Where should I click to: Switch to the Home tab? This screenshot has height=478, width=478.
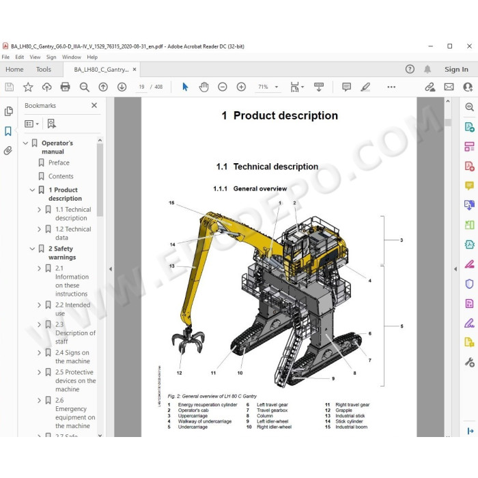click(14, 70)
